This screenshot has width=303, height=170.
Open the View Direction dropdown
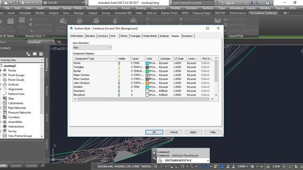92,48
